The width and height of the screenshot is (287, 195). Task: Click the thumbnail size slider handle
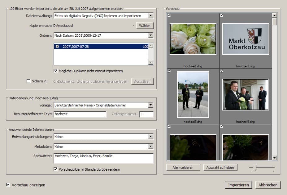[x=255, y=168]
